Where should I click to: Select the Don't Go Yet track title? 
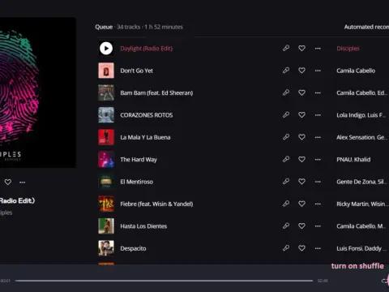point(136,71)
